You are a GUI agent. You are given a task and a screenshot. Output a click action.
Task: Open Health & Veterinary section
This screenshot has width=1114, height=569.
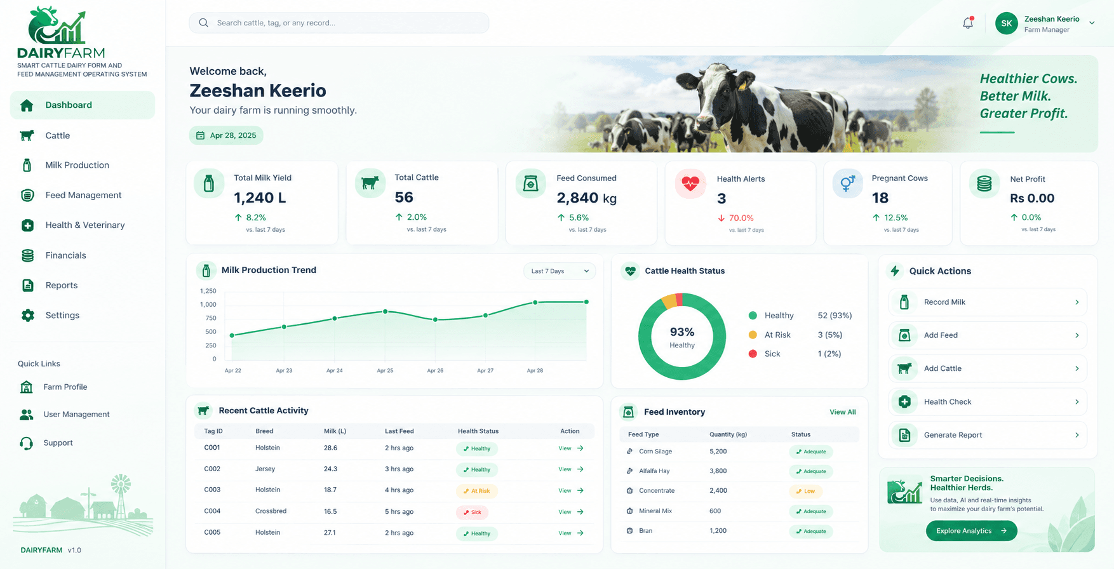(83, 225)
